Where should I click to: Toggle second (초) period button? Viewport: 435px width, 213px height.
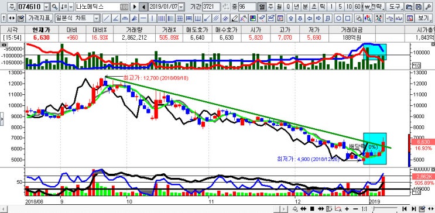314,6
